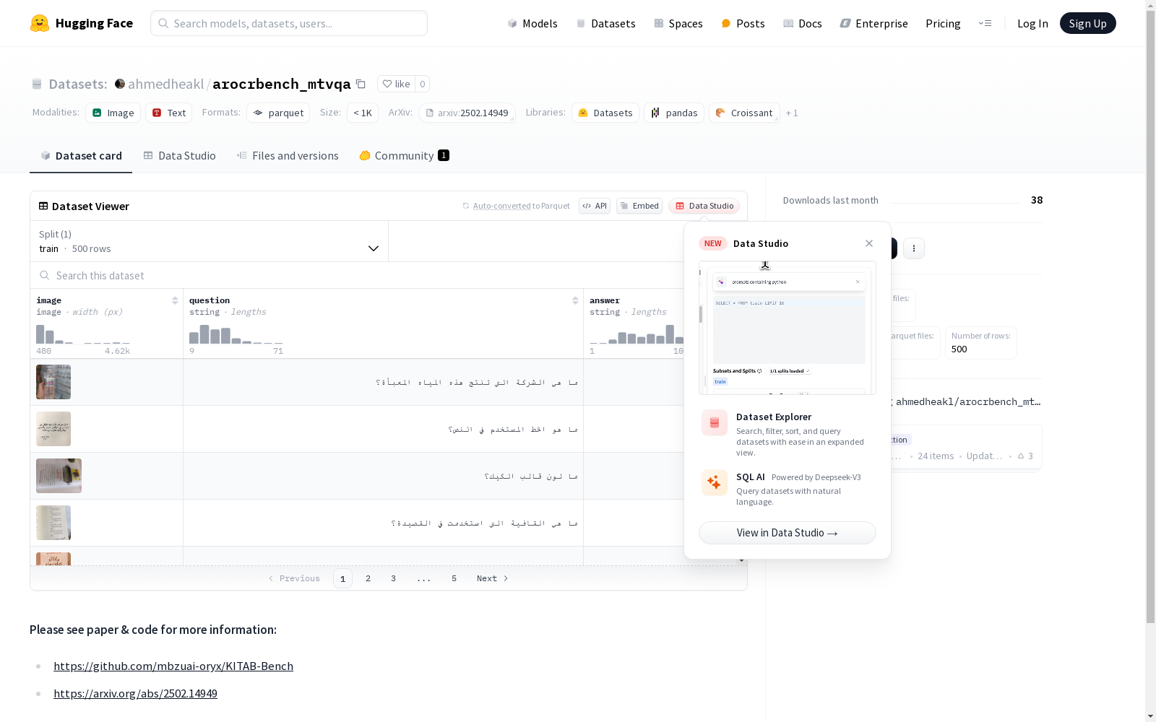Click the Data Studio preview image

tap(788, 328)
